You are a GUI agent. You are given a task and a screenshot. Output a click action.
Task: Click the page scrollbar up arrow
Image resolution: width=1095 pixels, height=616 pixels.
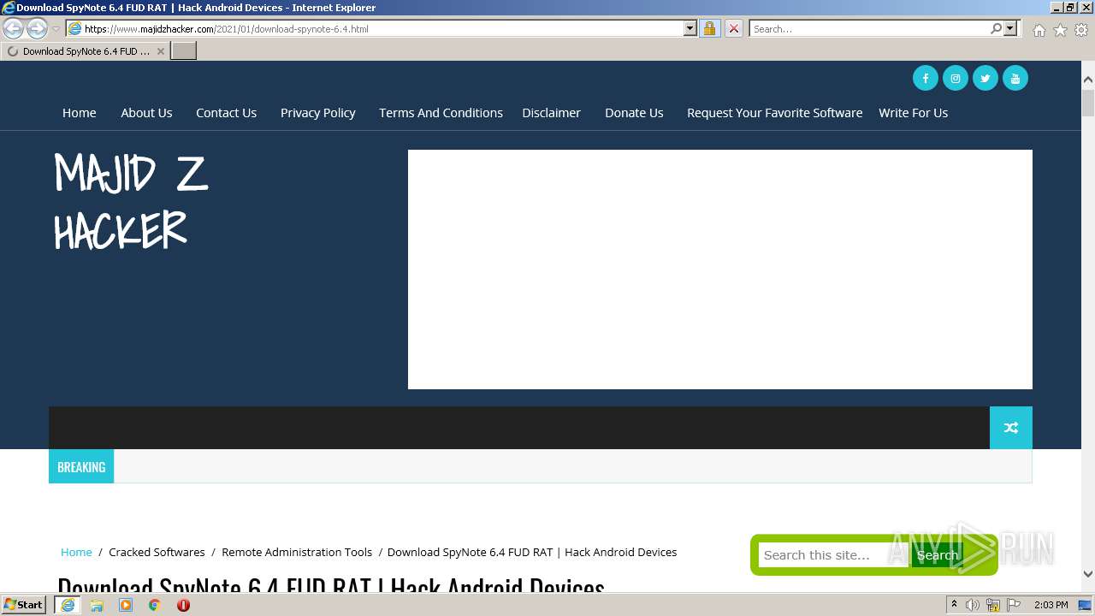pyautogui.click(x=1088, y=80)
